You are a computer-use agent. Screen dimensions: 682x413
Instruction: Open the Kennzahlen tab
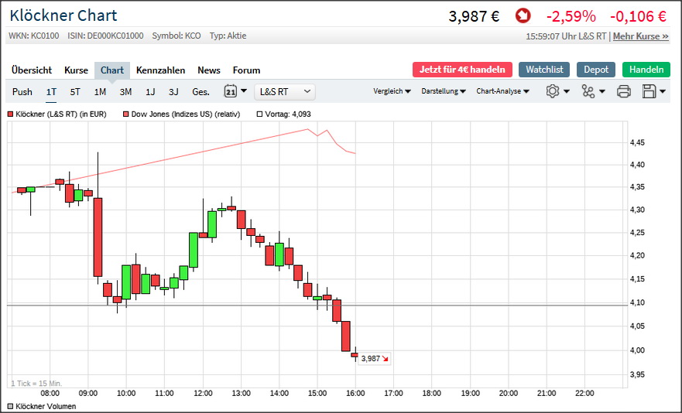pos(160,70)
